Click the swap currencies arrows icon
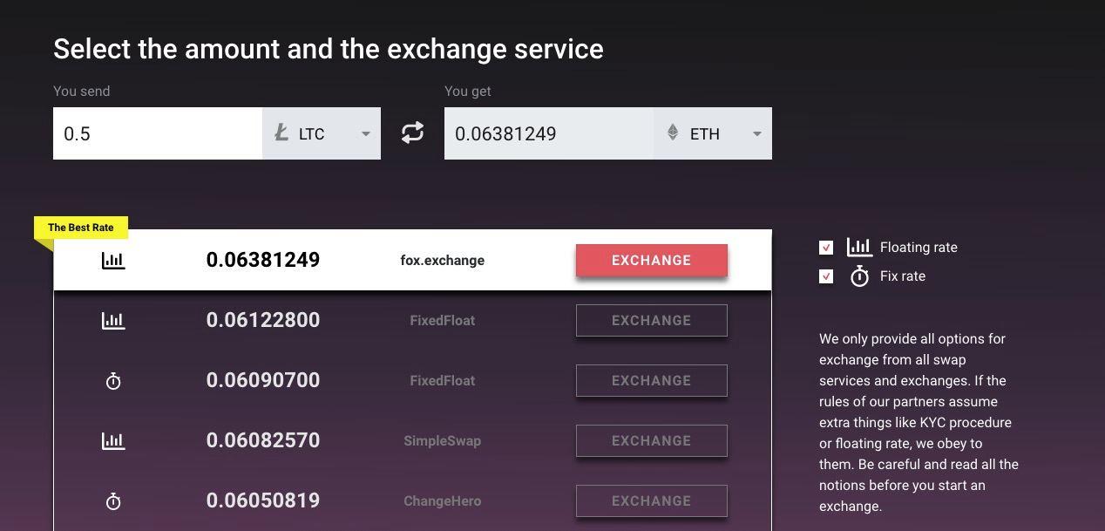 coord(412,133)
